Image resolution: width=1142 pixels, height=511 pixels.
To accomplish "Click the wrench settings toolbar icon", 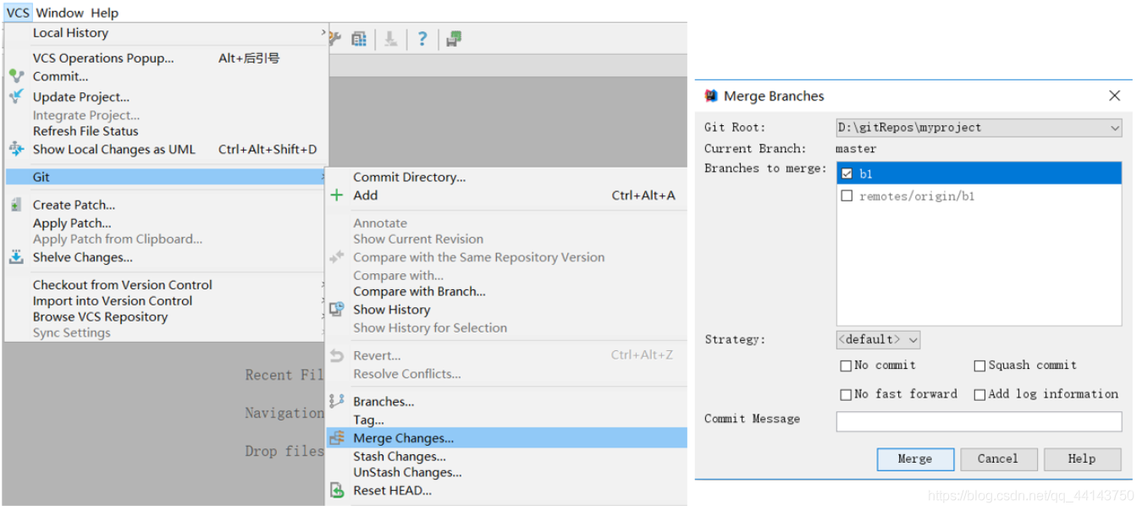I will pos(334,38).
